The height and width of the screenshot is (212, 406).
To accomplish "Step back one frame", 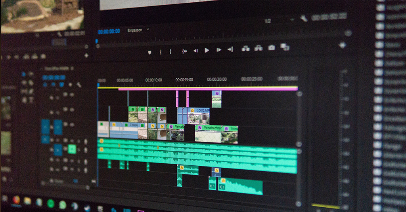I will click(x=195, y=51).
